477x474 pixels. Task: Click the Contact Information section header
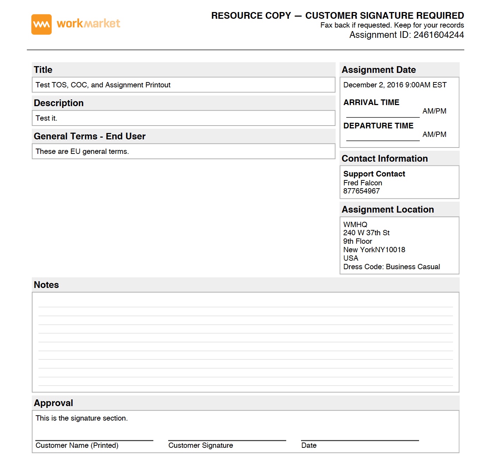(x=384, y=158)
